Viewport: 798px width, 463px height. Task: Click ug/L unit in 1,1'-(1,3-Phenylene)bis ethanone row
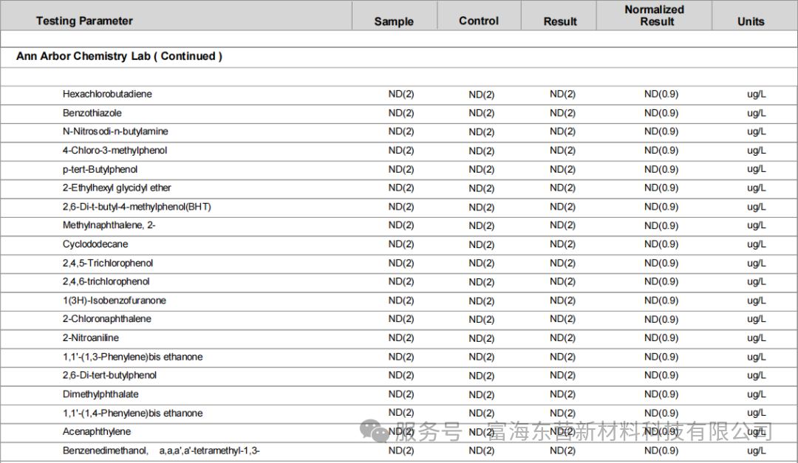[x=757, y=357]
